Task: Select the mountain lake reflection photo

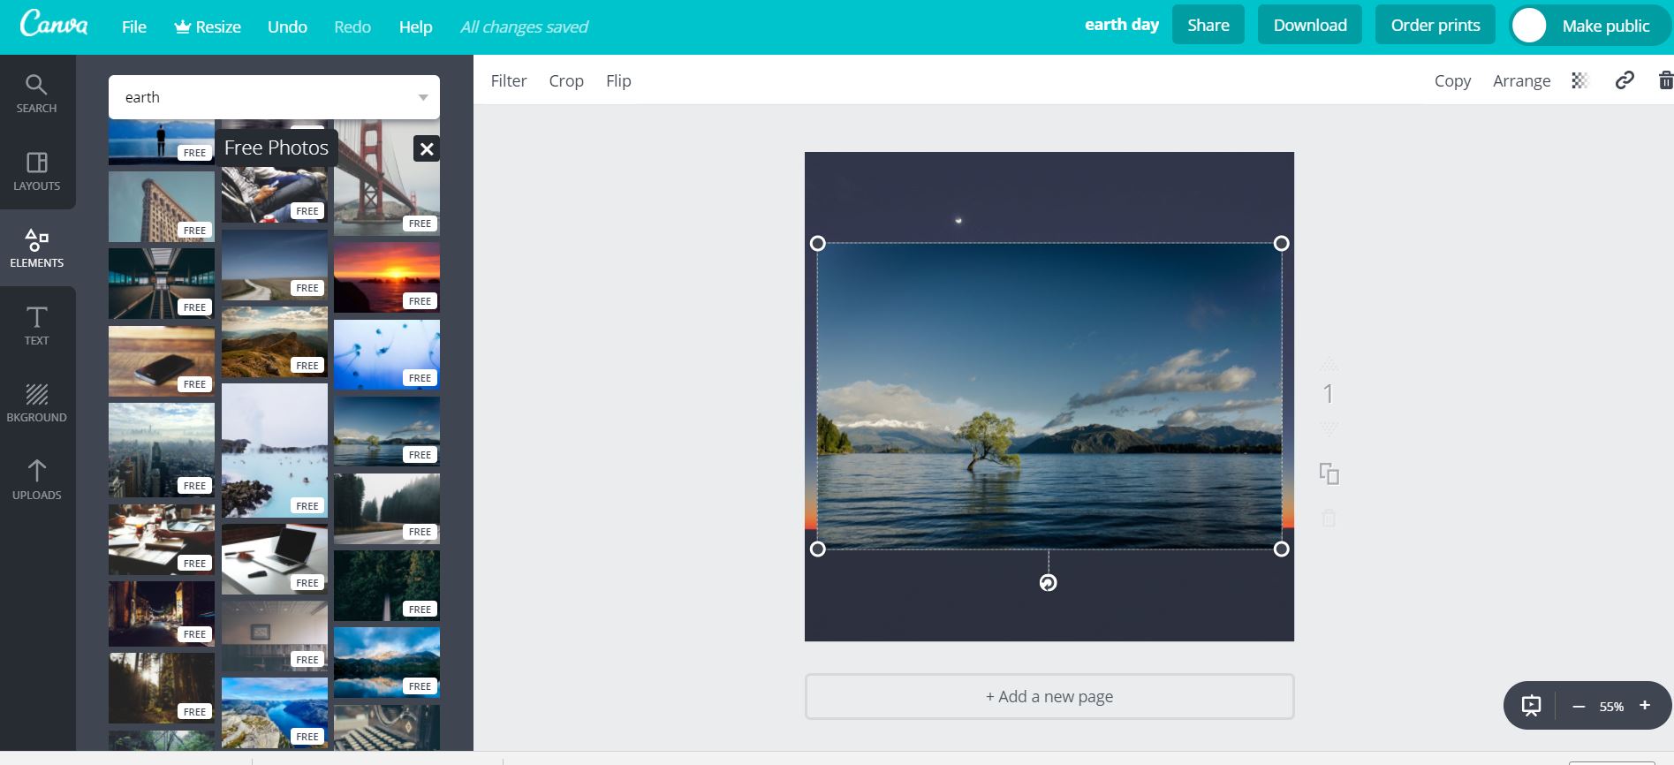Action: pyautogui.click(x=387, y=663)
